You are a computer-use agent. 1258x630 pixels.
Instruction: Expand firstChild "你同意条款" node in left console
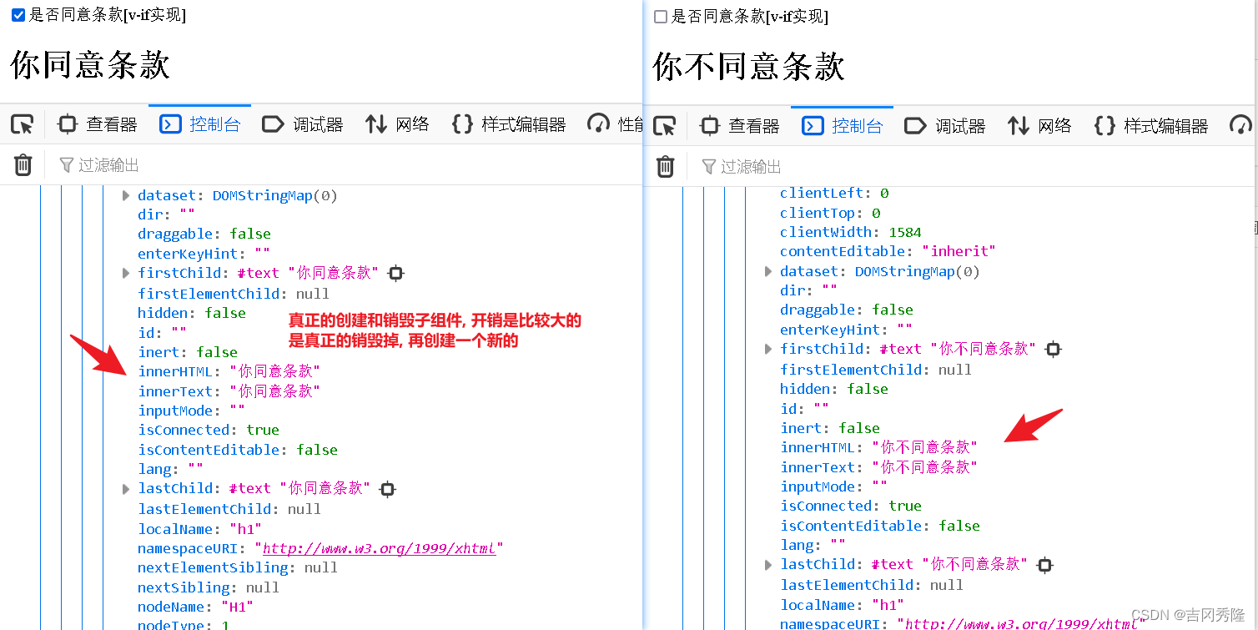point(126,273)
